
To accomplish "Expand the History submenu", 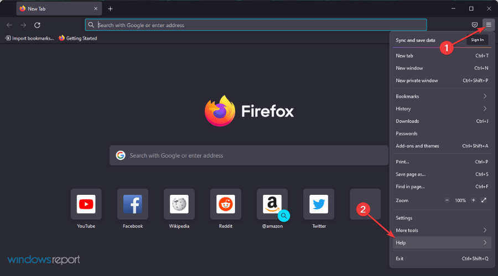I will pos(442,109).
